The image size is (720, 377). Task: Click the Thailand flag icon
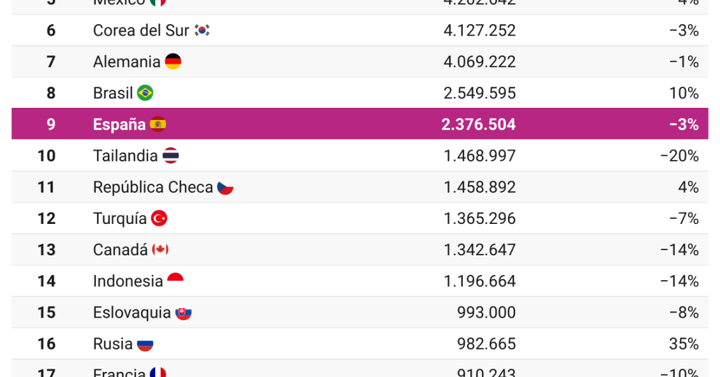coord(170,156)
